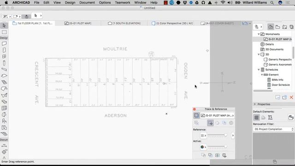The width and height of the screenshot is (295, 166).
Task: Open the Design menu
Action: point(70,2)
